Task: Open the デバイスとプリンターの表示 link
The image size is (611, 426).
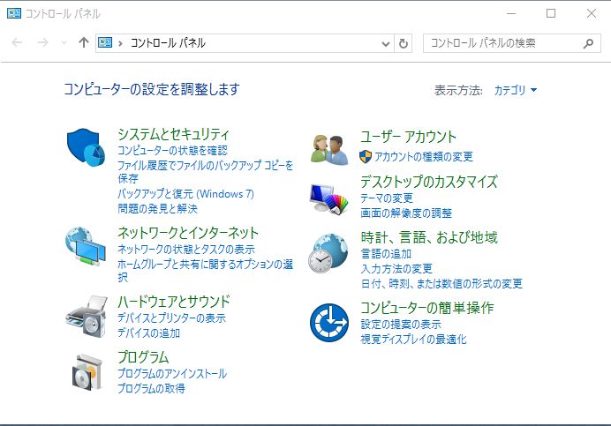Action: [x=171, y=318]
